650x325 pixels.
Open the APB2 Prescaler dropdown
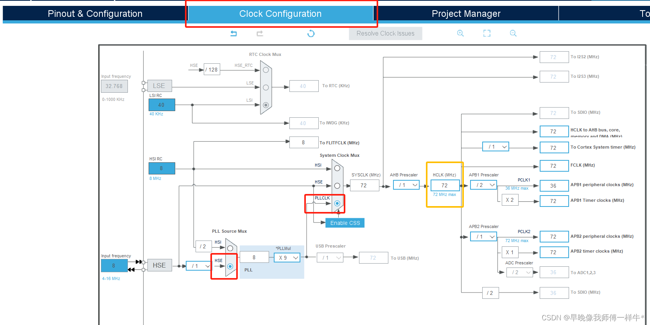(483, 237)
